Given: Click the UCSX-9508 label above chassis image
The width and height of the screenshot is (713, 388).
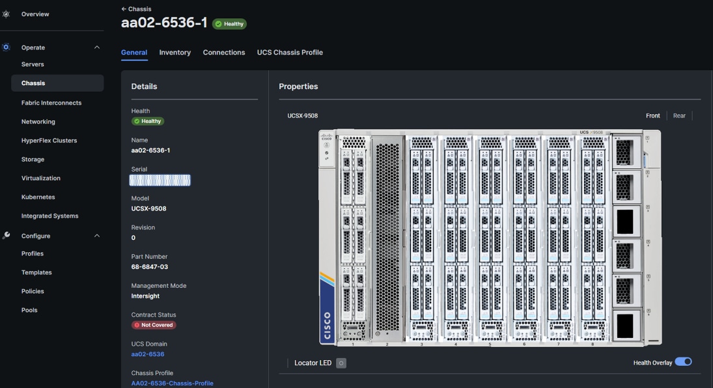Looking at the screenshot, I should tap(302, 116).
